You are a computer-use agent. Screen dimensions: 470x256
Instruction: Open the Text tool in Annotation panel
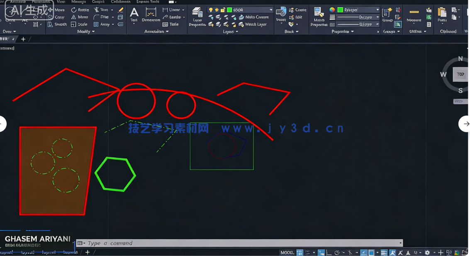(134, 14)
